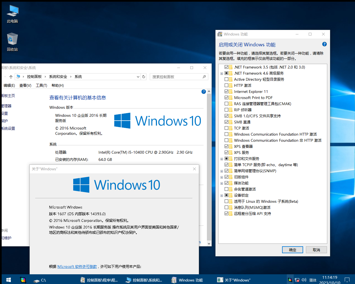Expand 旧版组件 tree node

click(222, 177)
